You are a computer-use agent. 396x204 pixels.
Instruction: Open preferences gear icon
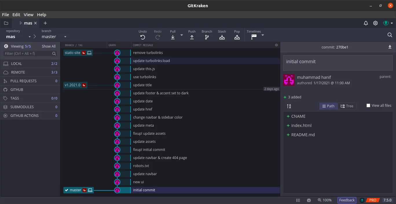click(x=375, y=23)
